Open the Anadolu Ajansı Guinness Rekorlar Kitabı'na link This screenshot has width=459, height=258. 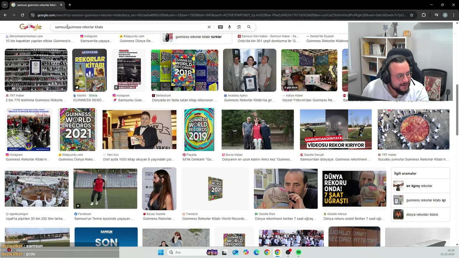(249, 100)
